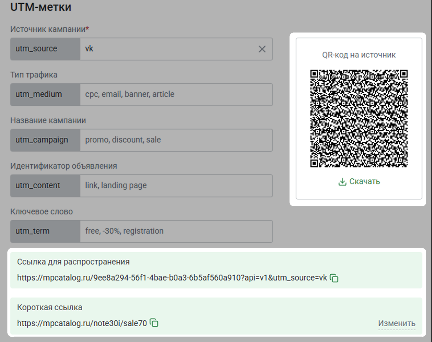Click Изменить to edit the short link
Viewport: 432px width, 342px height.
tap(396, 323)
